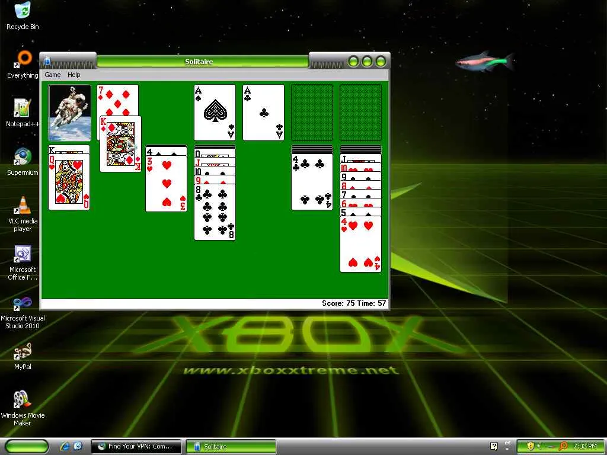Open the Windows Movie Maker desktop shortcut

click(x=23, y=409)
